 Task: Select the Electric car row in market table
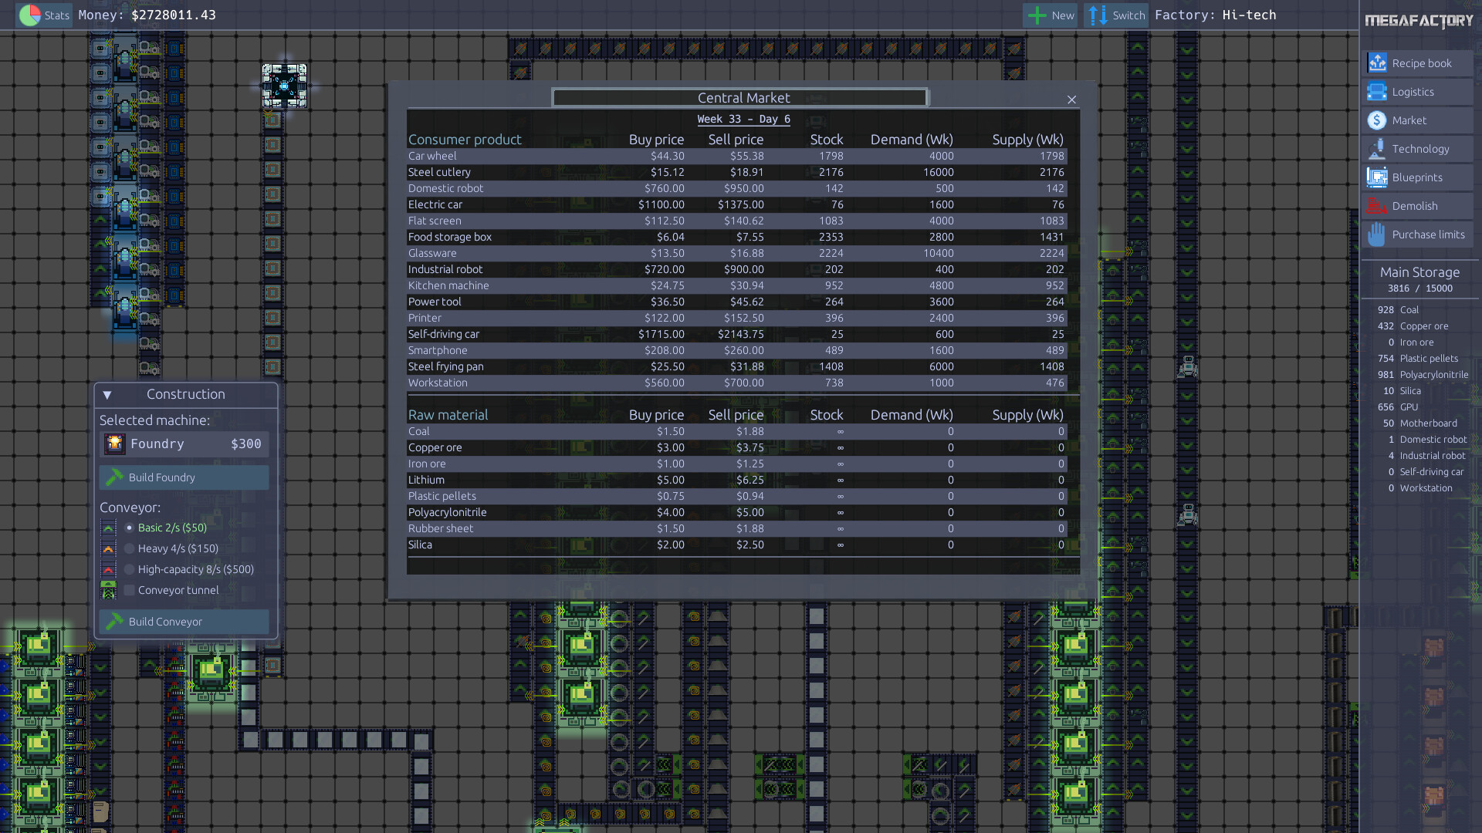click(741, 204)
